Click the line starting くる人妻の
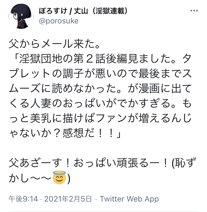The width and height of the screenshot is (207, 212). [100, 103]
